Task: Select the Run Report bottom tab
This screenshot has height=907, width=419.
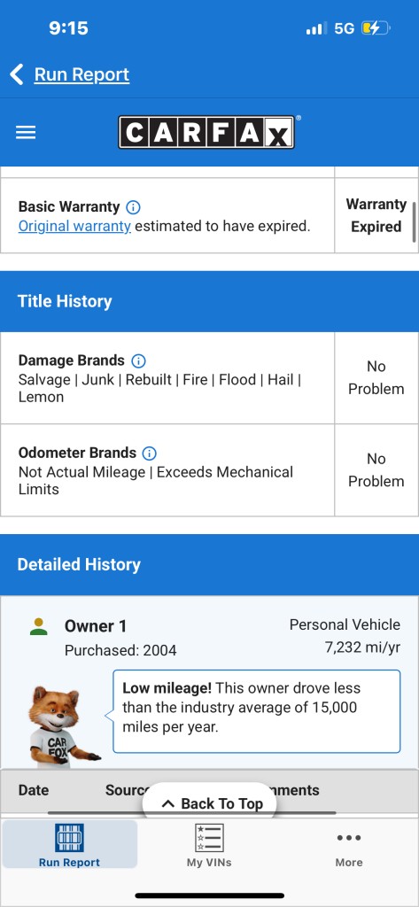Action: (69, 844)
